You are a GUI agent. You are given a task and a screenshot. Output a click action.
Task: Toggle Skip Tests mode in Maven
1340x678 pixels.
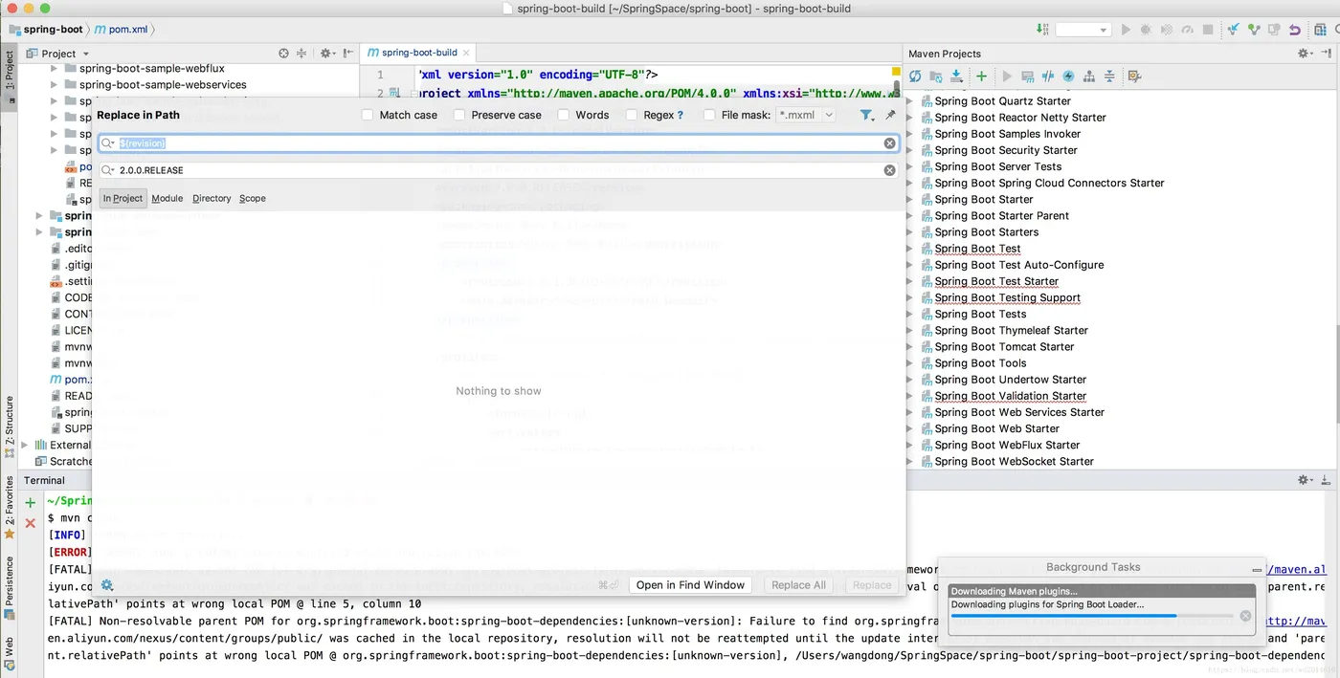tap(1068, 76)
